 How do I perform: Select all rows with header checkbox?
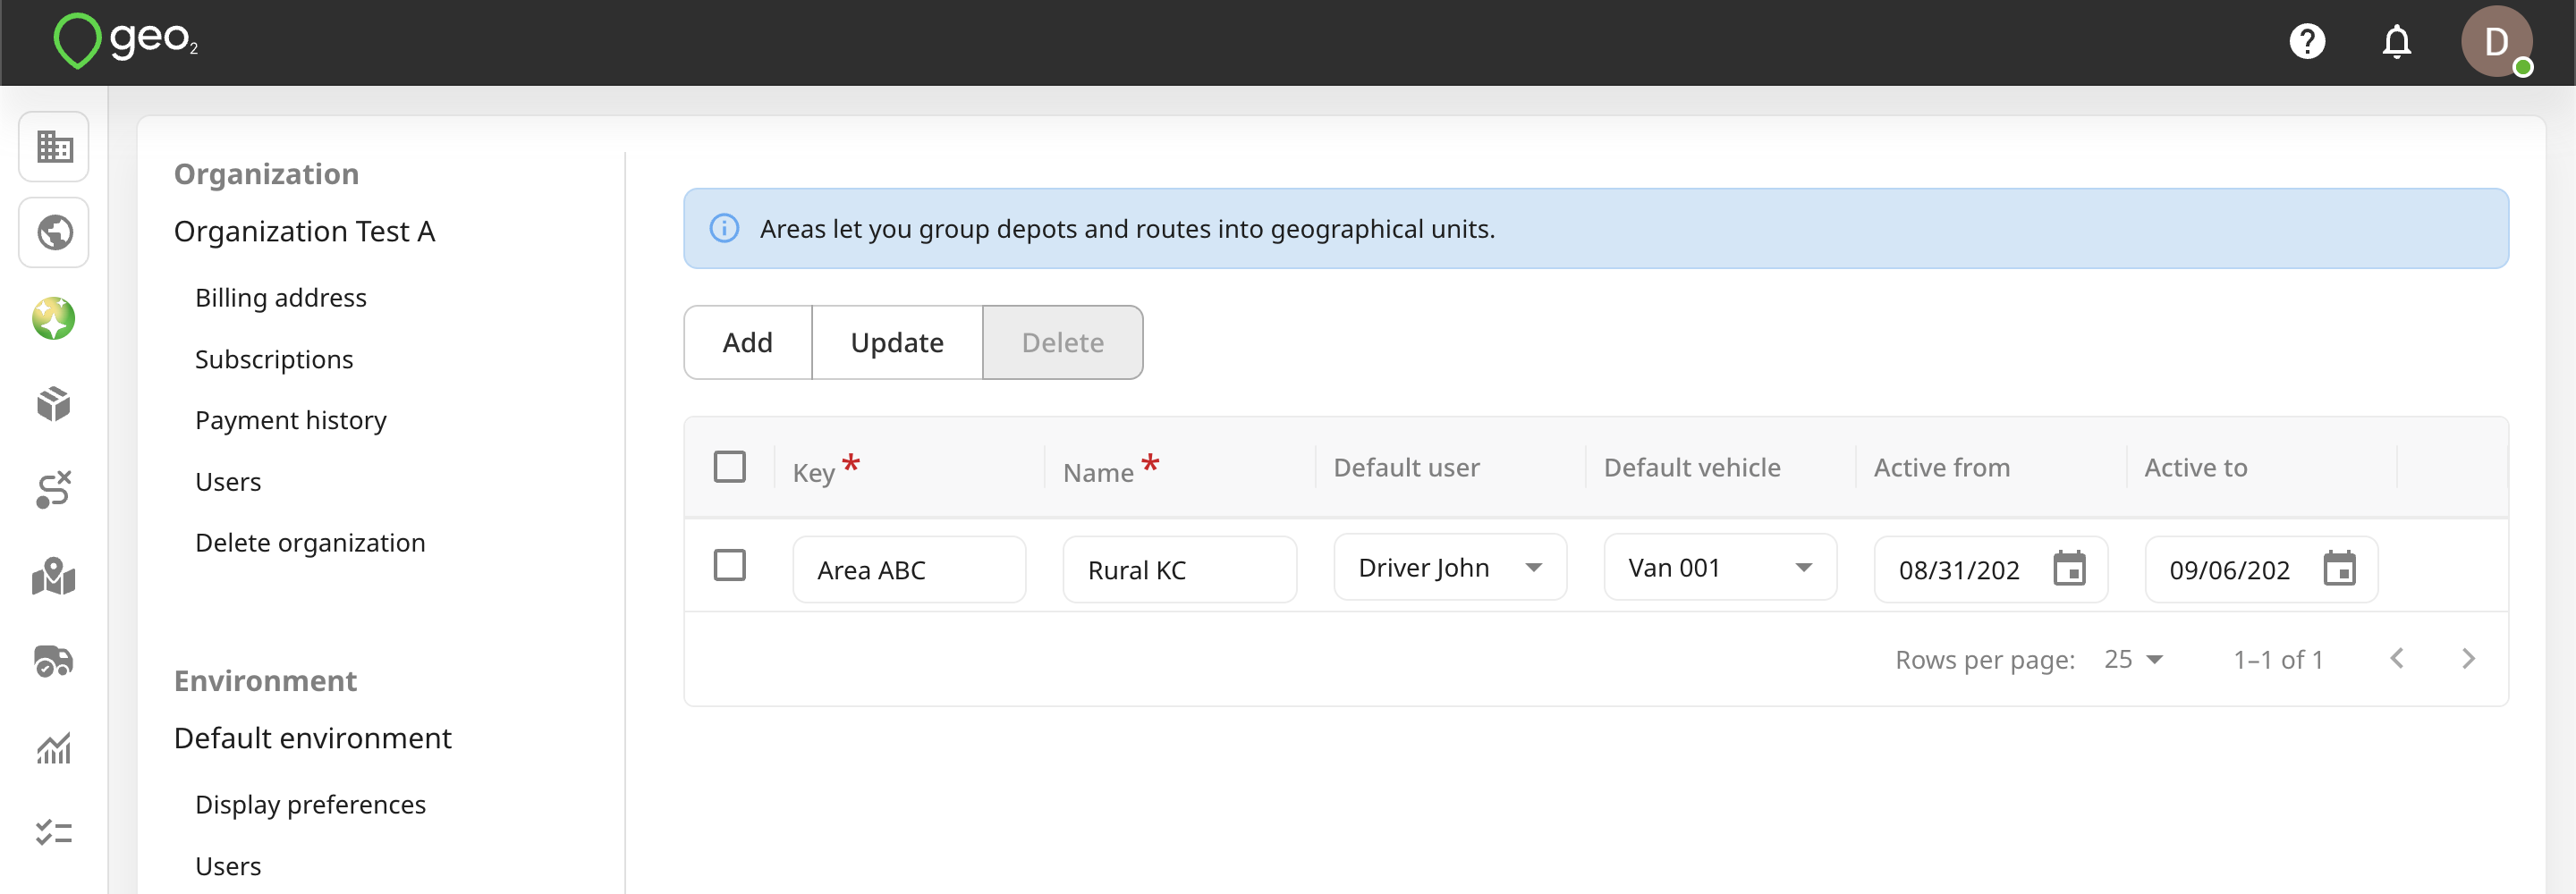(730, 467)
